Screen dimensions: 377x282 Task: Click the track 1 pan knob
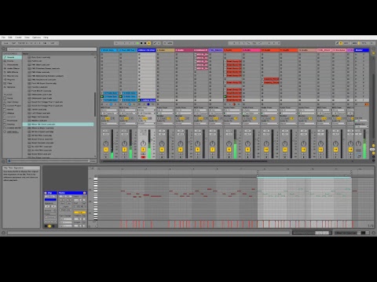tap(106, 143)
